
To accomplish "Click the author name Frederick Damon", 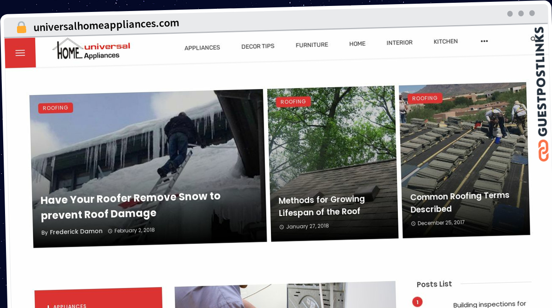I will 76,232.
